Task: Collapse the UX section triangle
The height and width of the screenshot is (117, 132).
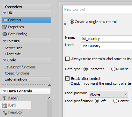Action: coord(5,13)
